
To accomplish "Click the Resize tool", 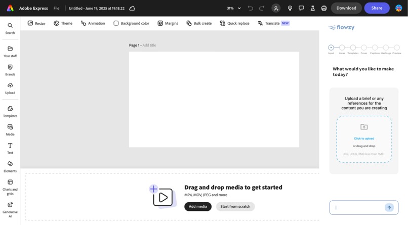I will 36,23.
